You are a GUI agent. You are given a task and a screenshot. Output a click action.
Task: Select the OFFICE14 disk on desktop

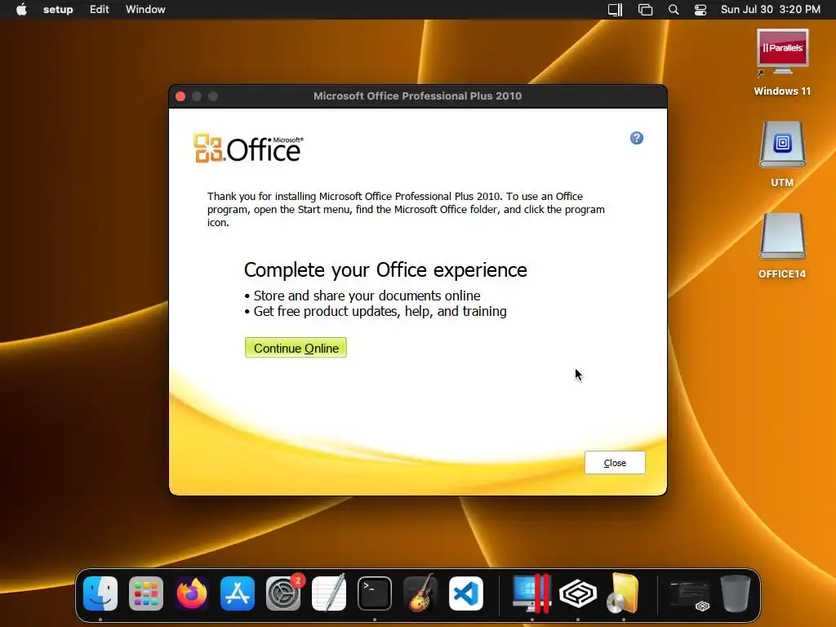click(x=782, y=246)
